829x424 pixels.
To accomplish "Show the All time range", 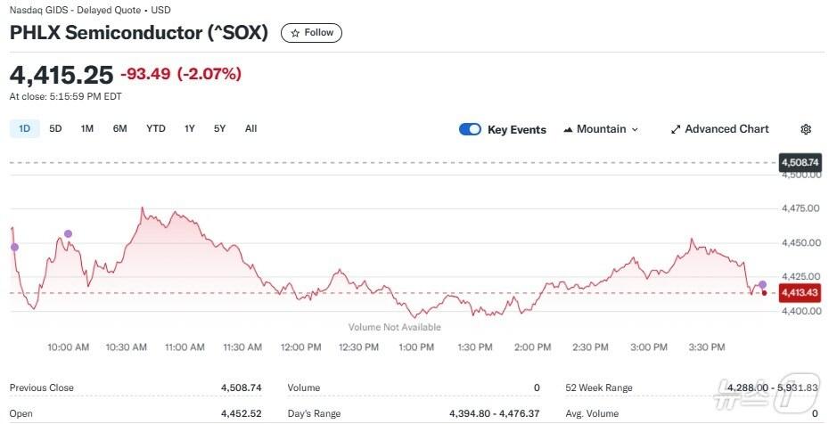I will click(x=250, y=128).
